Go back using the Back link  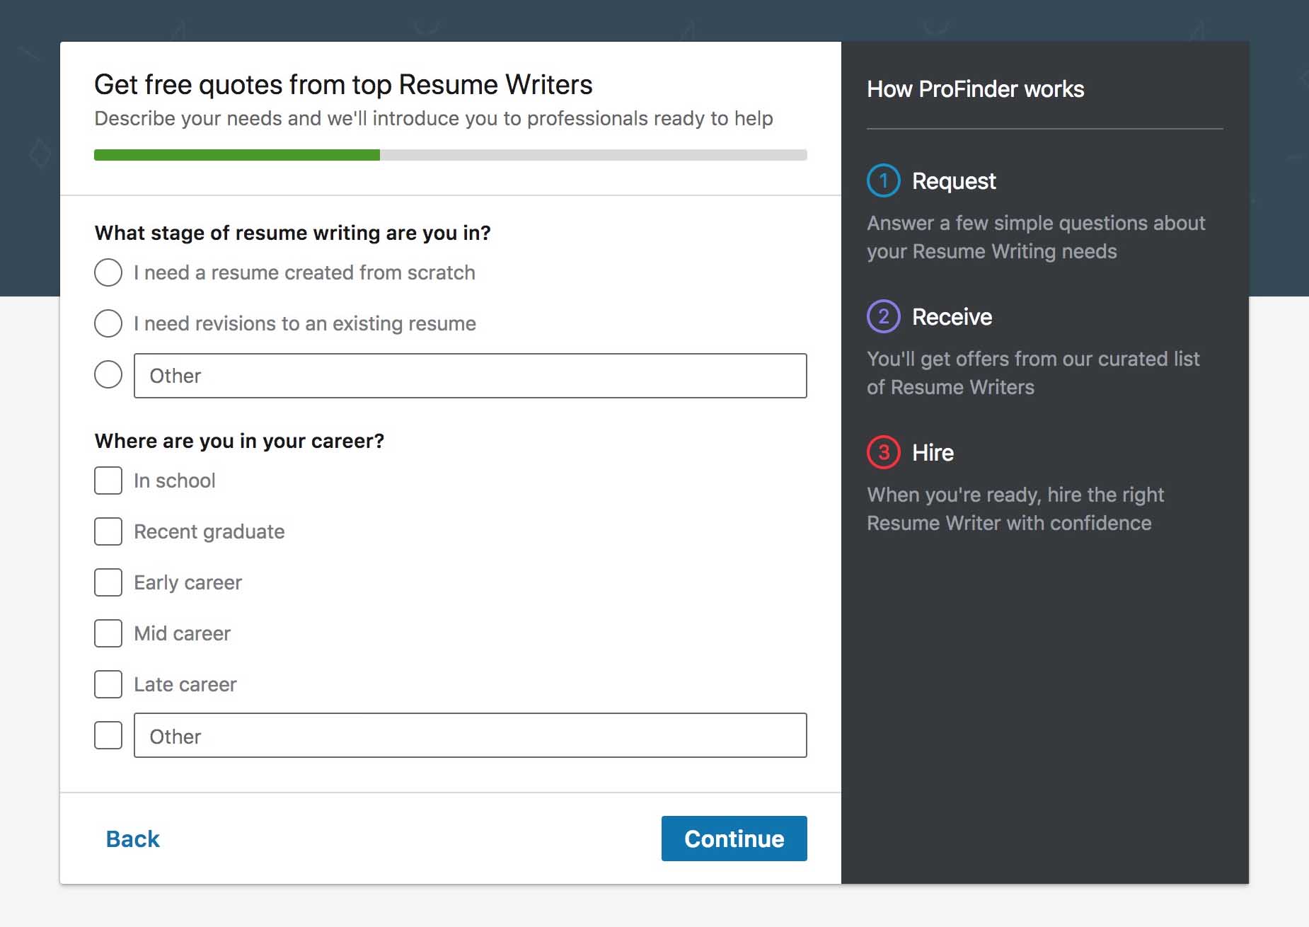click(132, 839)
